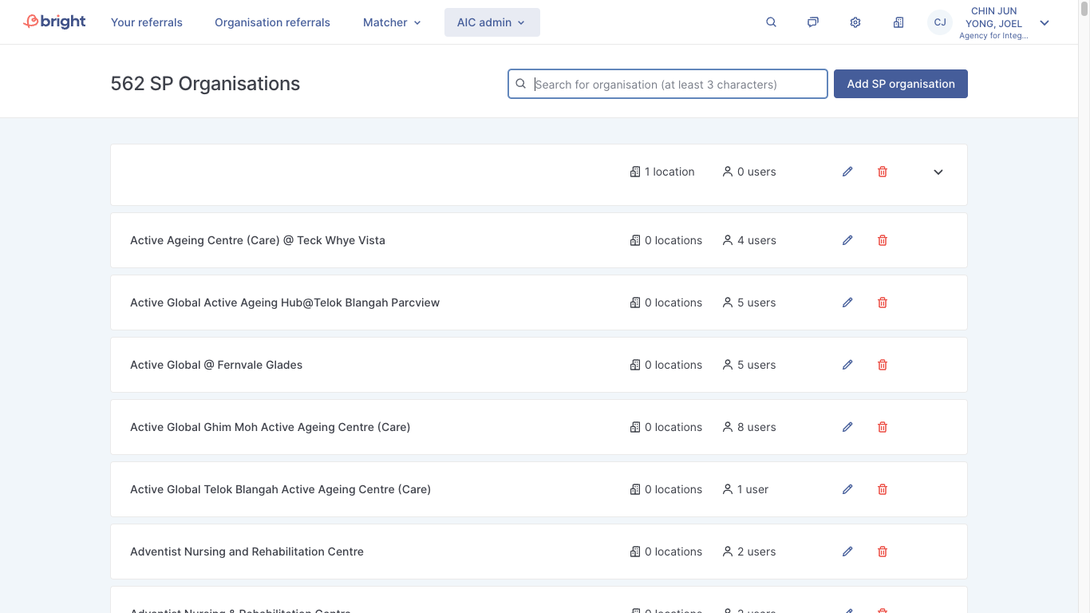Click CHIN JUN YONG, JOEL user name
Screen dimensions: 1090x613
pyautogui.click(x=993, y=18)
